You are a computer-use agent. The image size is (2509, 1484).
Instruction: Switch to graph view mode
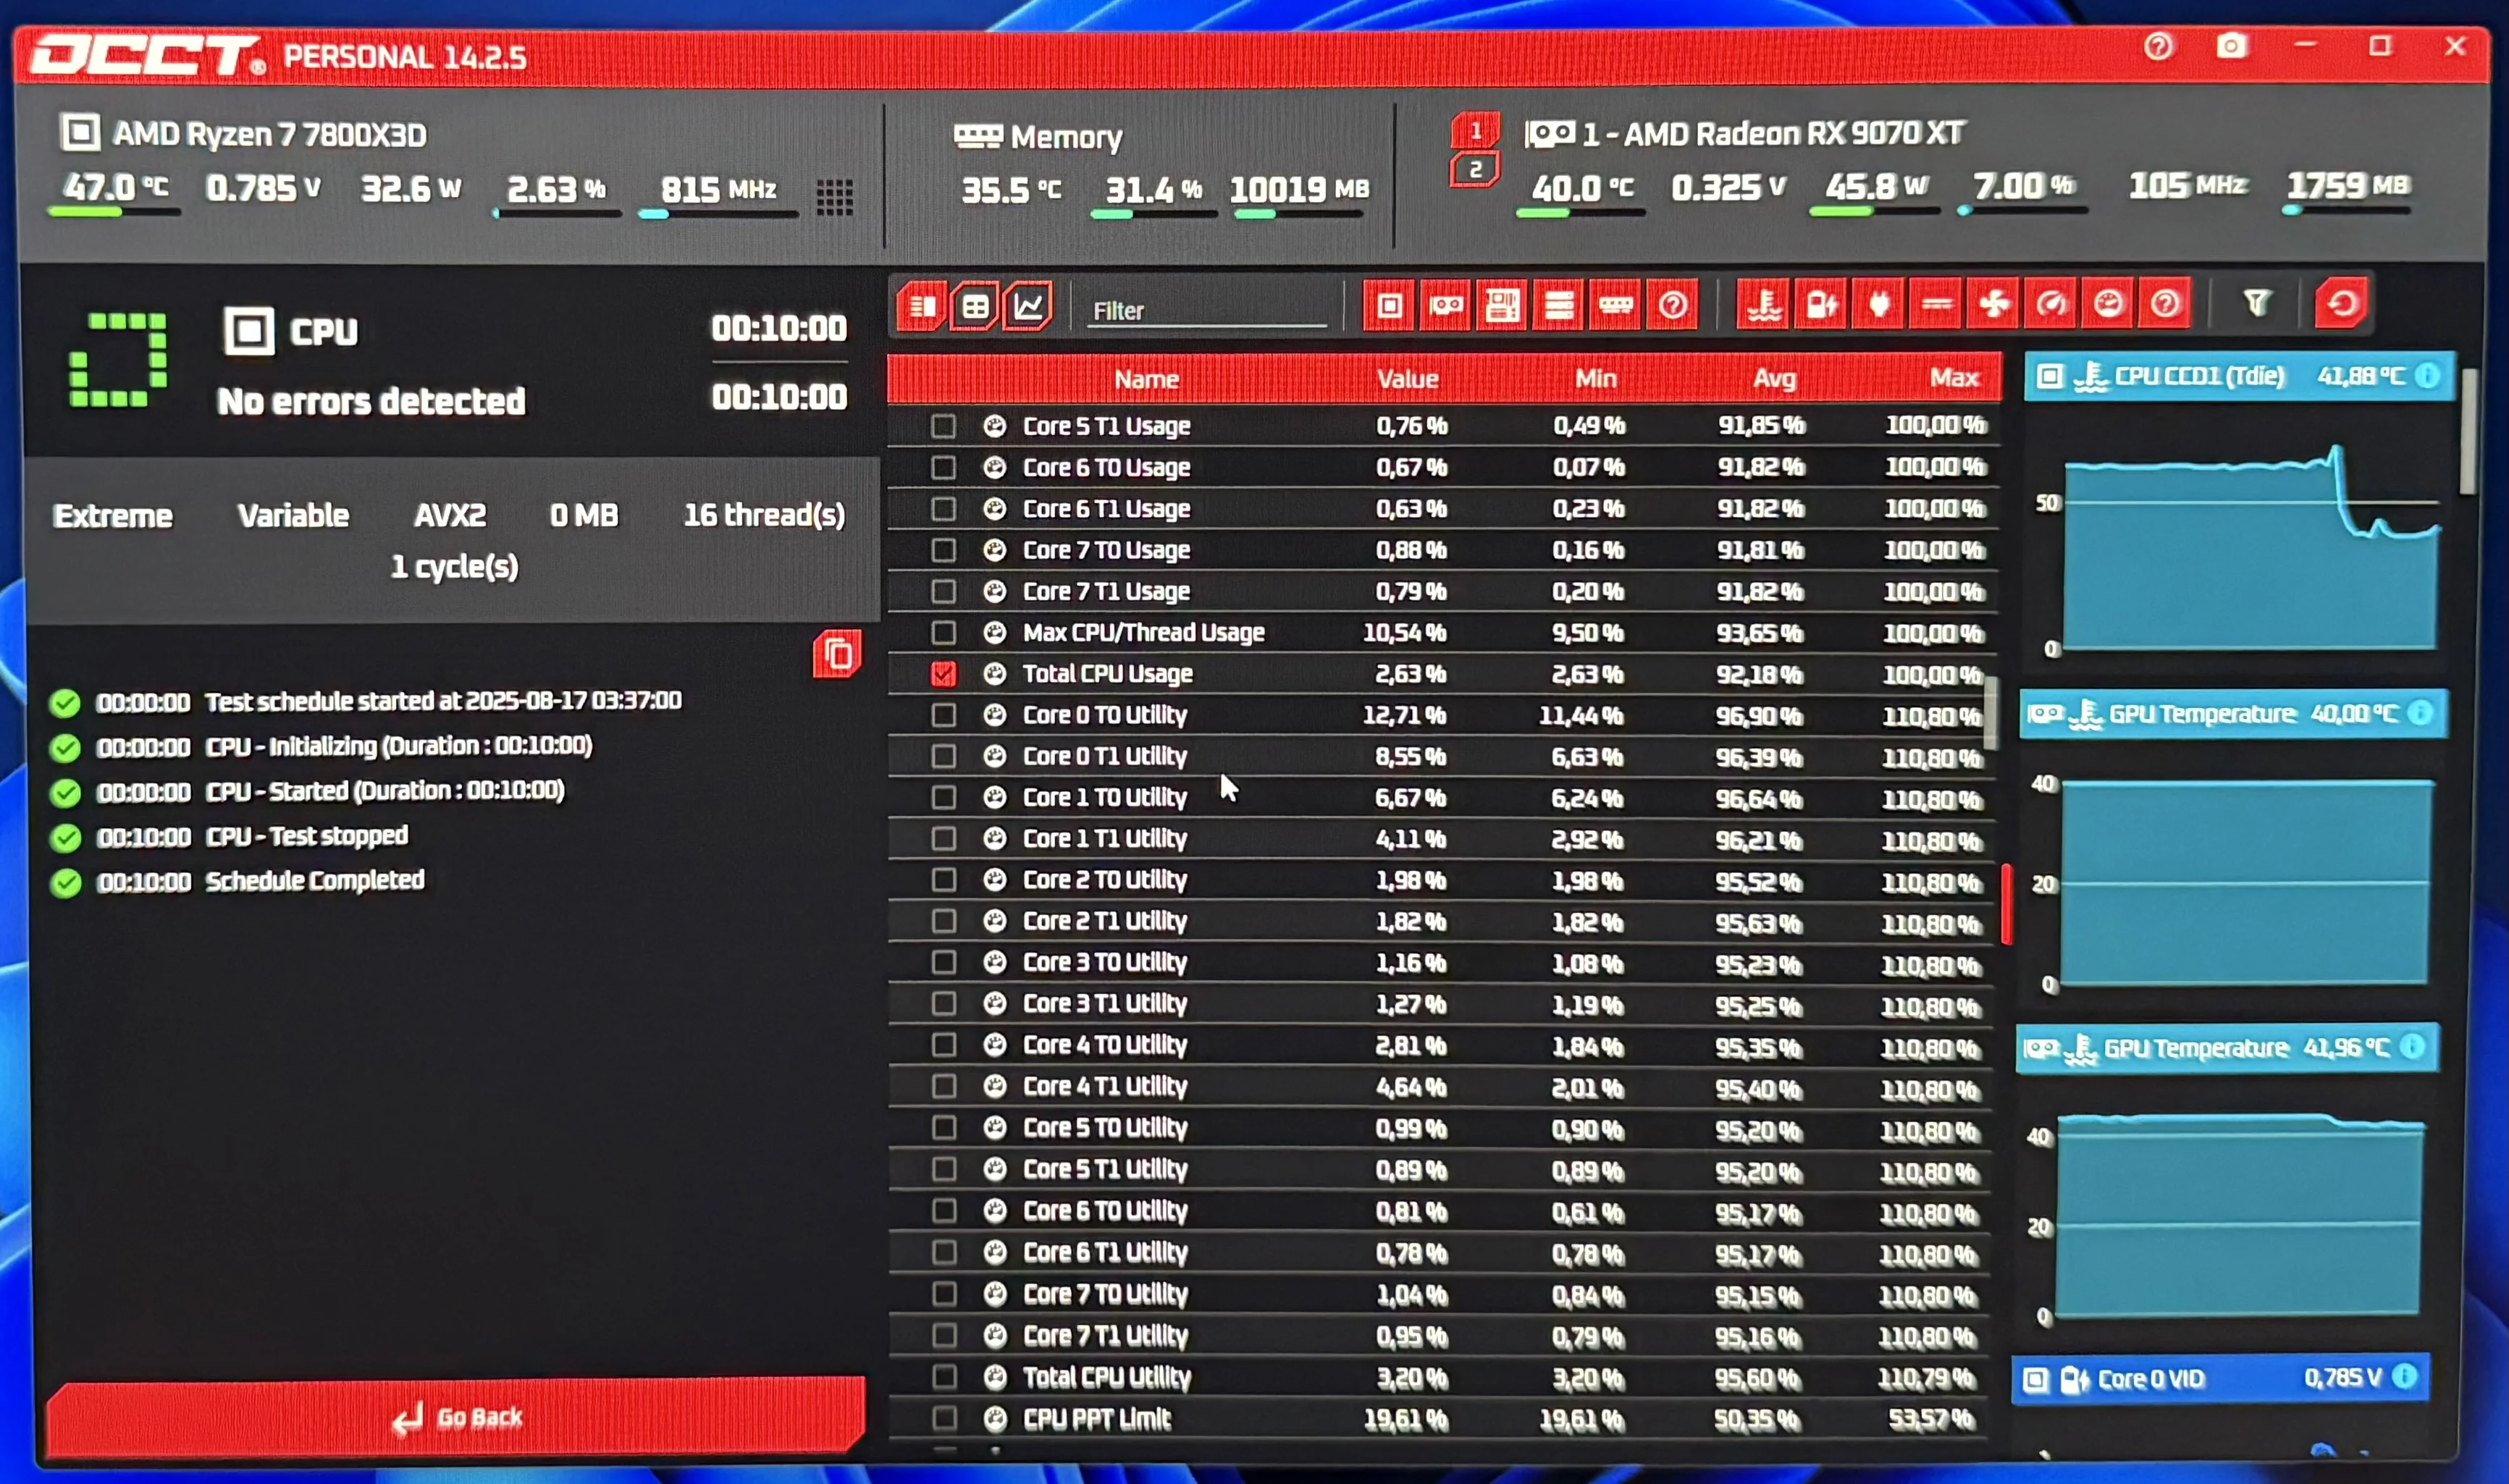[1029, 306]
